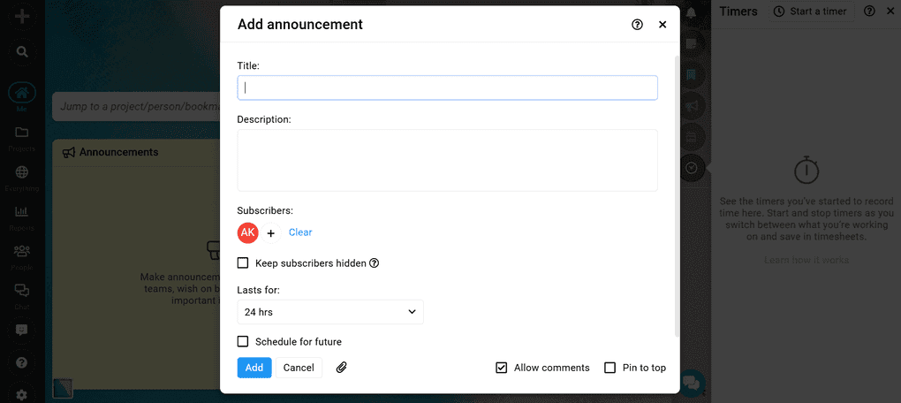Enable Keep subscribers hidden checkbox
The height and width of the screenshot is (403, 901).
coord(243,262)
